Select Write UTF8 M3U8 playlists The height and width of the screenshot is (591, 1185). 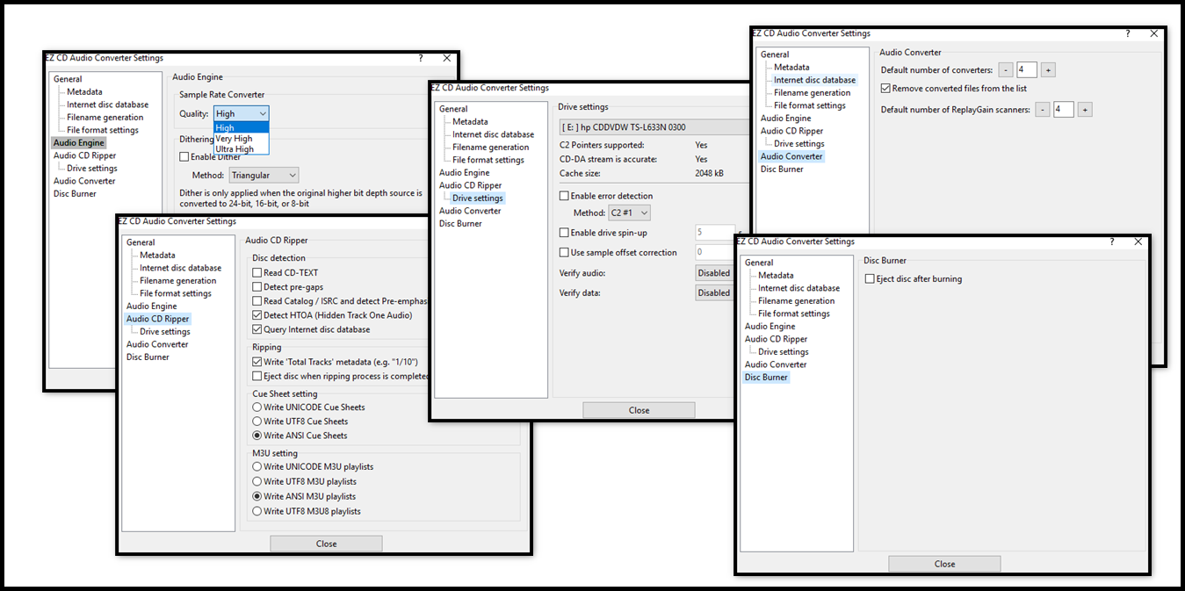pyautogui.click(x=257, y=511)
